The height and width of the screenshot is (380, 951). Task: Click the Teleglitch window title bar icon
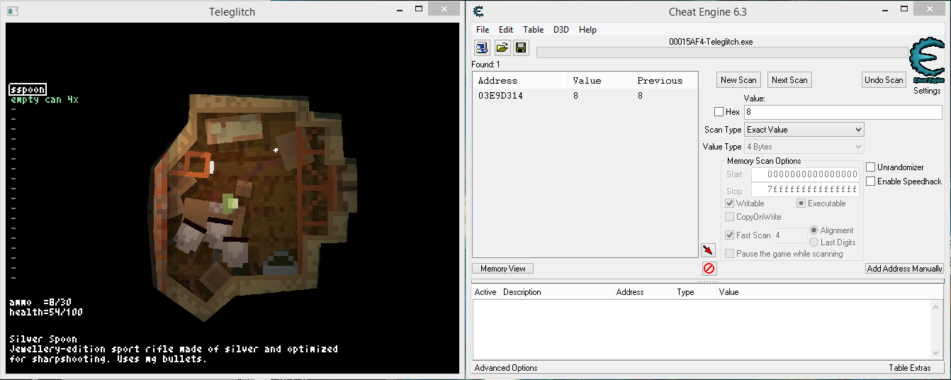pos(12,11)
